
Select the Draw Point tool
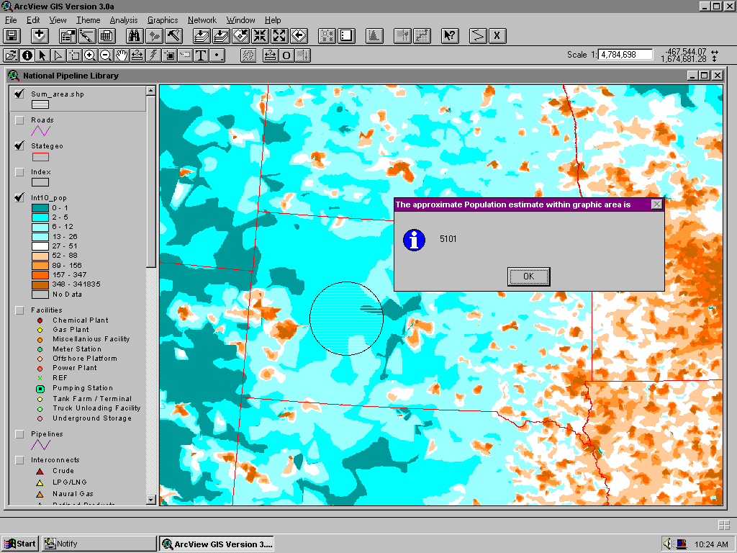217,55
